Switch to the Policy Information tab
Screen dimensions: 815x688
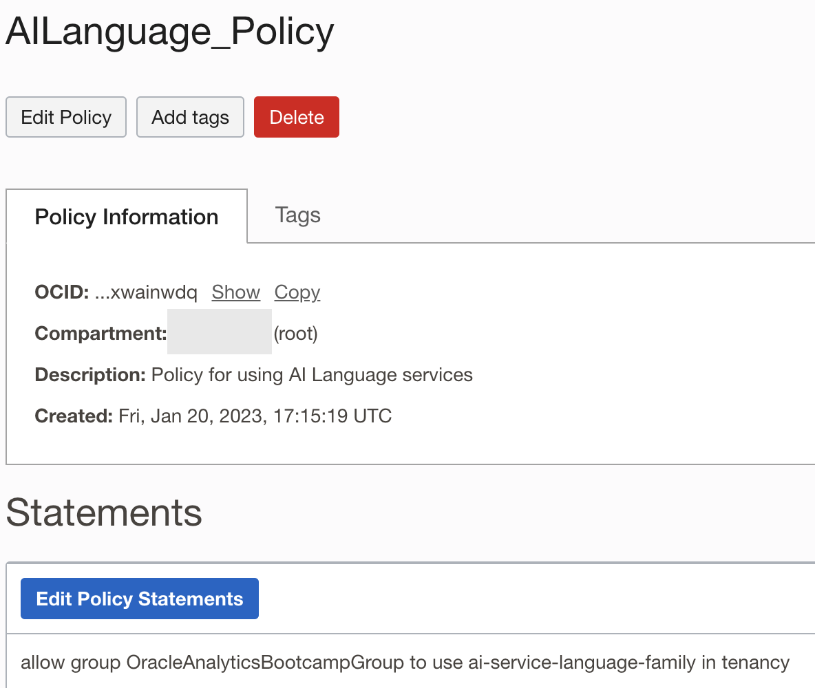point(126,217)
